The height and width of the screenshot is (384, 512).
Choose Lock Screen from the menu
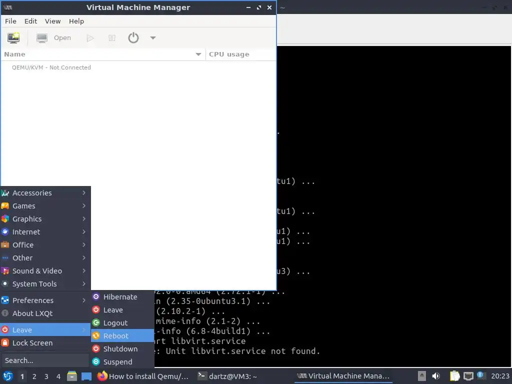click(45, 343)
